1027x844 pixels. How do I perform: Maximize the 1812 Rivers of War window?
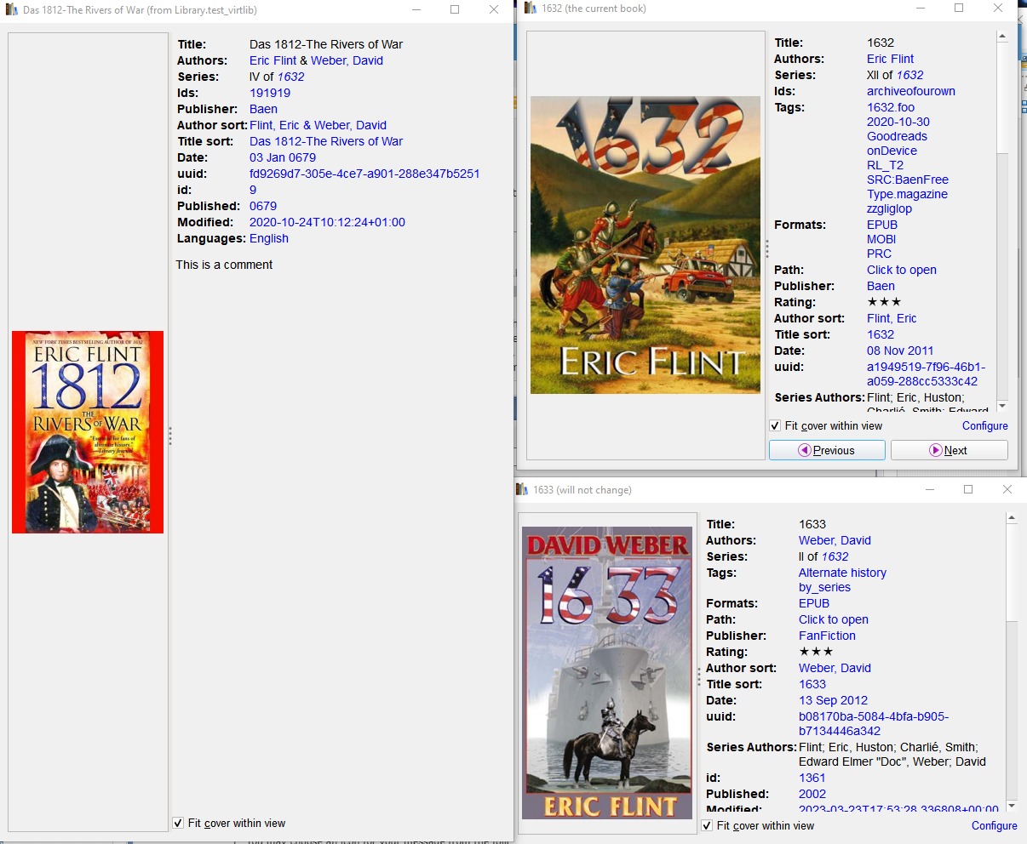click(x=455, y=10)
